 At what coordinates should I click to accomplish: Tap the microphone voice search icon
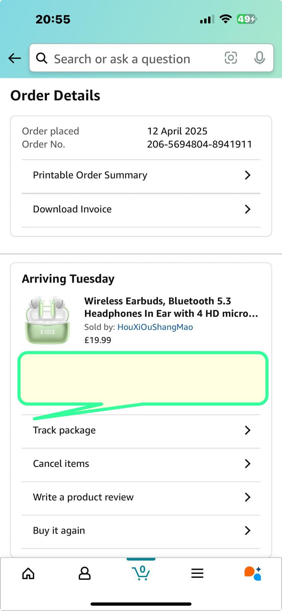[259, 58]
